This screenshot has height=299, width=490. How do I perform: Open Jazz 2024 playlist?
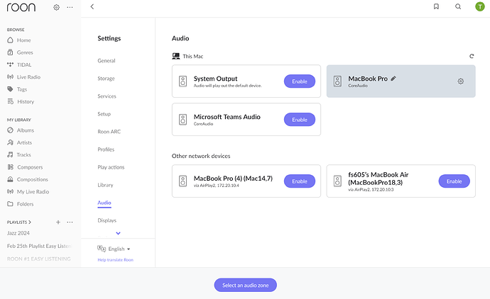(18, 233)
